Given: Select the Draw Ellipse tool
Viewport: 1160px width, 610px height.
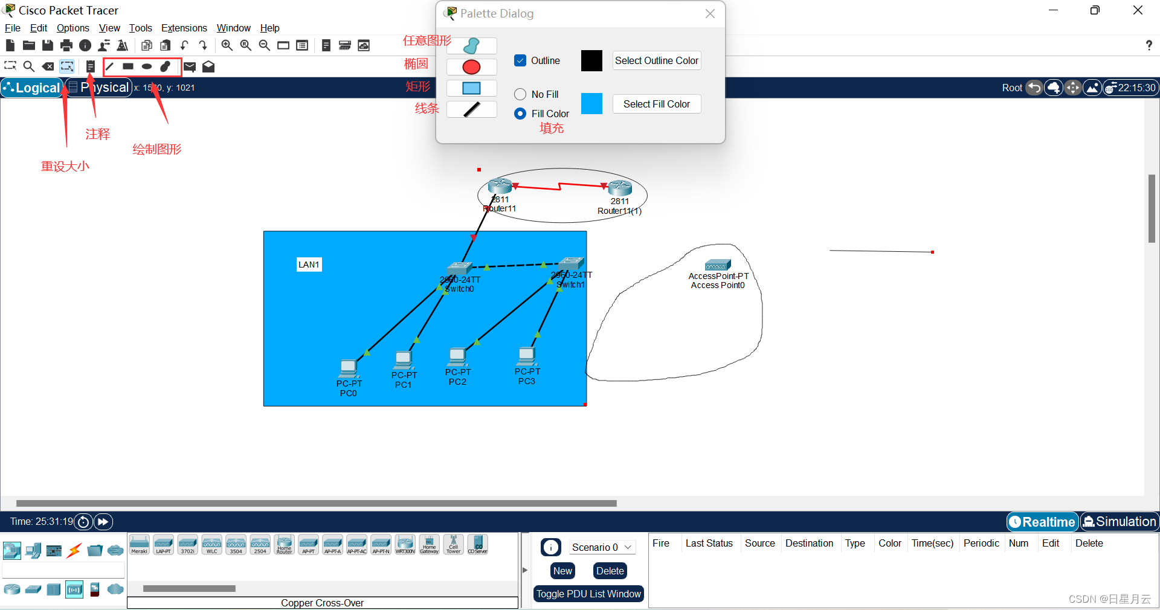Looking at the screenshot, I should tap(147, 66).
